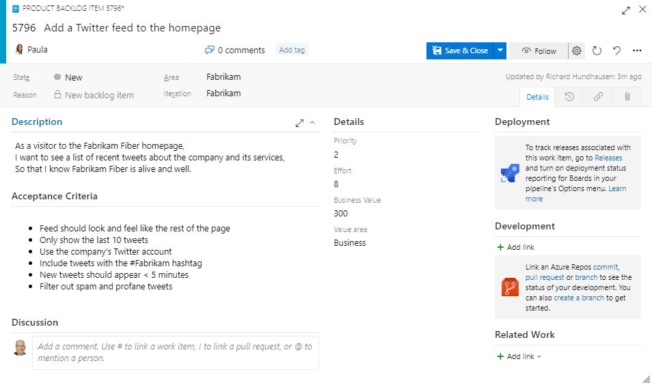
Task: Click create a branch link
Action: click(579, 298)
